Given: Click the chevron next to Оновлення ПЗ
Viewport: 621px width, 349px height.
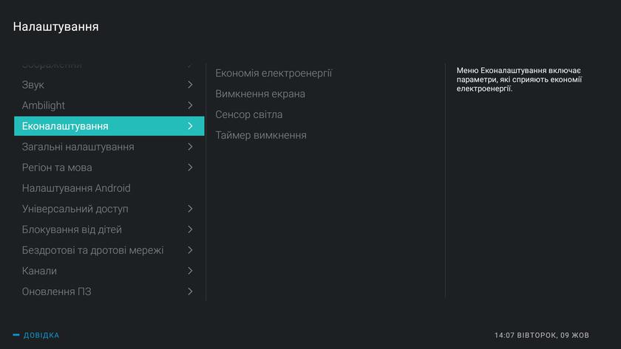Looking at the screenshot, I should click(x=190, y=291).
